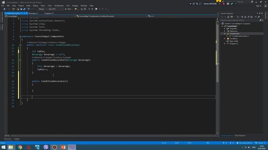
Task: Click Solution Explorer Sync with Active Document icon
Action: [x=242, y=17]
